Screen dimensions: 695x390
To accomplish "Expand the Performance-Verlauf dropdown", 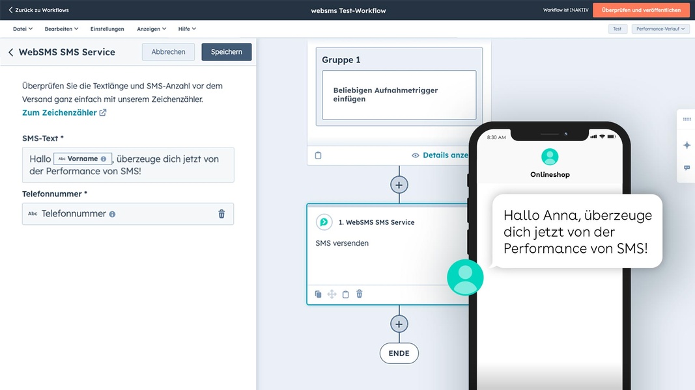I will pyautogui.click(x=660, y=29).
